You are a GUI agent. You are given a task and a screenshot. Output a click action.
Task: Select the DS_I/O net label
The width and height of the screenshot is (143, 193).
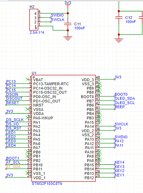pyautogui.click(x=12, y=124)
